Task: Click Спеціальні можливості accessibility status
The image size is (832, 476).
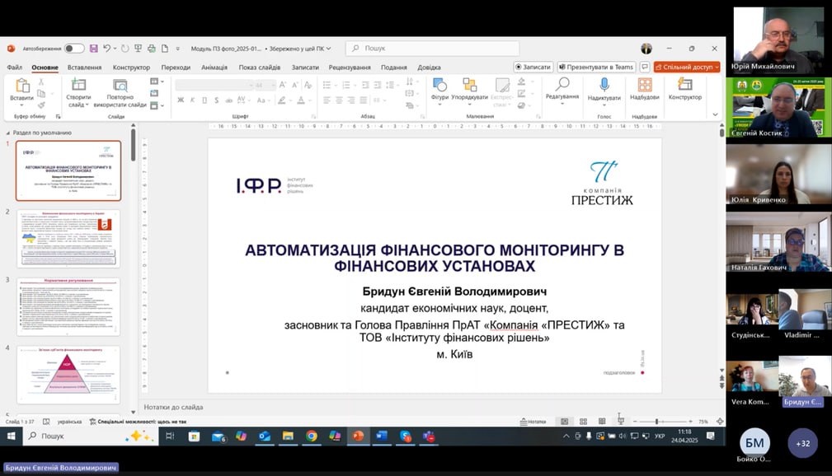Action: click(x=138, y=422)
